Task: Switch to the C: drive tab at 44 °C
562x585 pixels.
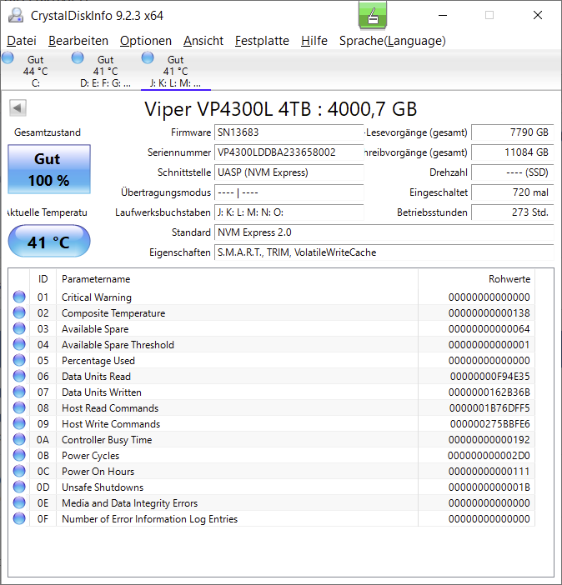Action: click(36, 71)
